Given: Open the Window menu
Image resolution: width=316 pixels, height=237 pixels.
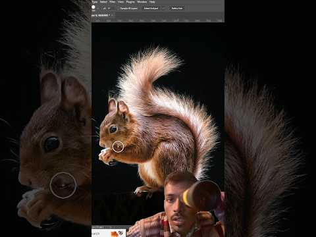Looking at the screenshot, I should tap(142, 2).
